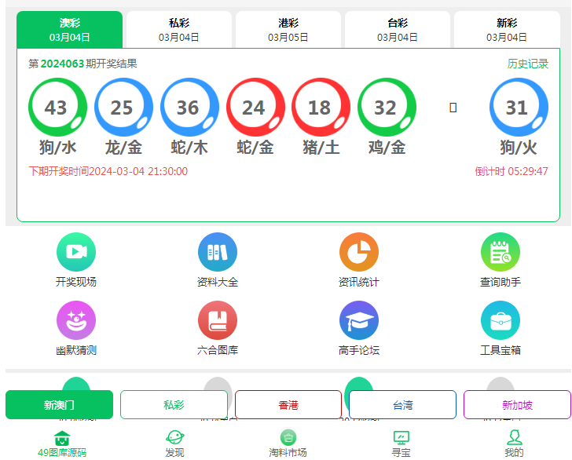Click the 狗/水 label
The width and height of the screenshot is (572, 460).
pyautogui.click(x=57, y=148)
